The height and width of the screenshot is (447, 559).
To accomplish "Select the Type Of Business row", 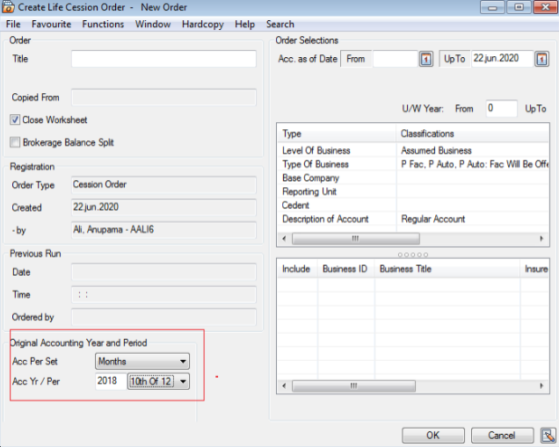I will pos(316,164).
